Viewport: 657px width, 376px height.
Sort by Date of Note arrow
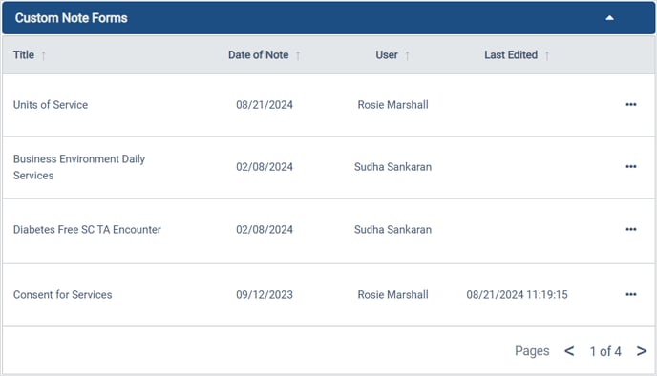(x=298, y=55)
